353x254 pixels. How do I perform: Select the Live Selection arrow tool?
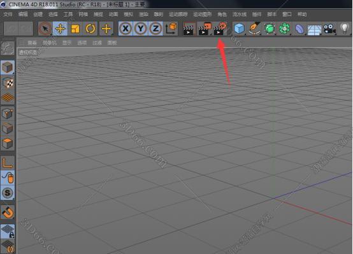pos(45,29)
